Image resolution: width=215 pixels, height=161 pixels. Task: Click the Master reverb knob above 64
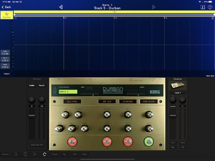pos(42,100)
